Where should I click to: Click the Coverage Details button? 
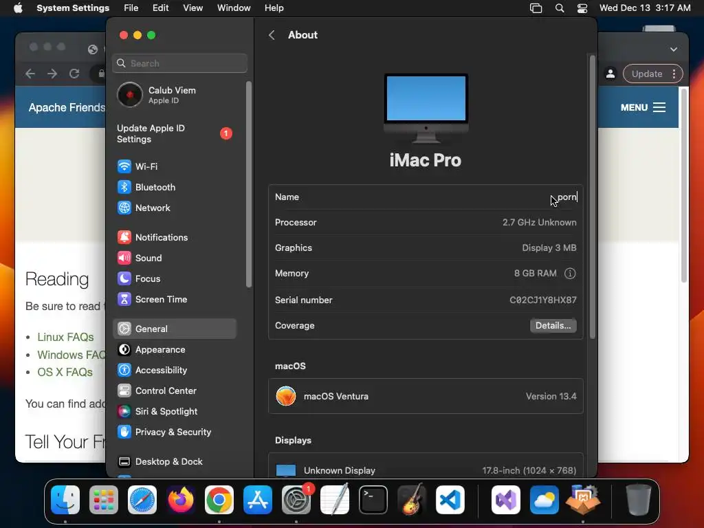(553, 325)
